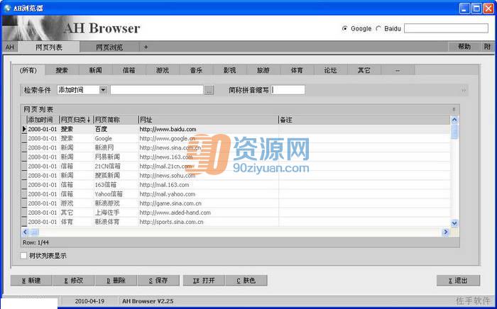The height and width of the screenshot is (309, 497).
Task: Switch to the 网页列表 tab
Action: [x=49, y=47]
